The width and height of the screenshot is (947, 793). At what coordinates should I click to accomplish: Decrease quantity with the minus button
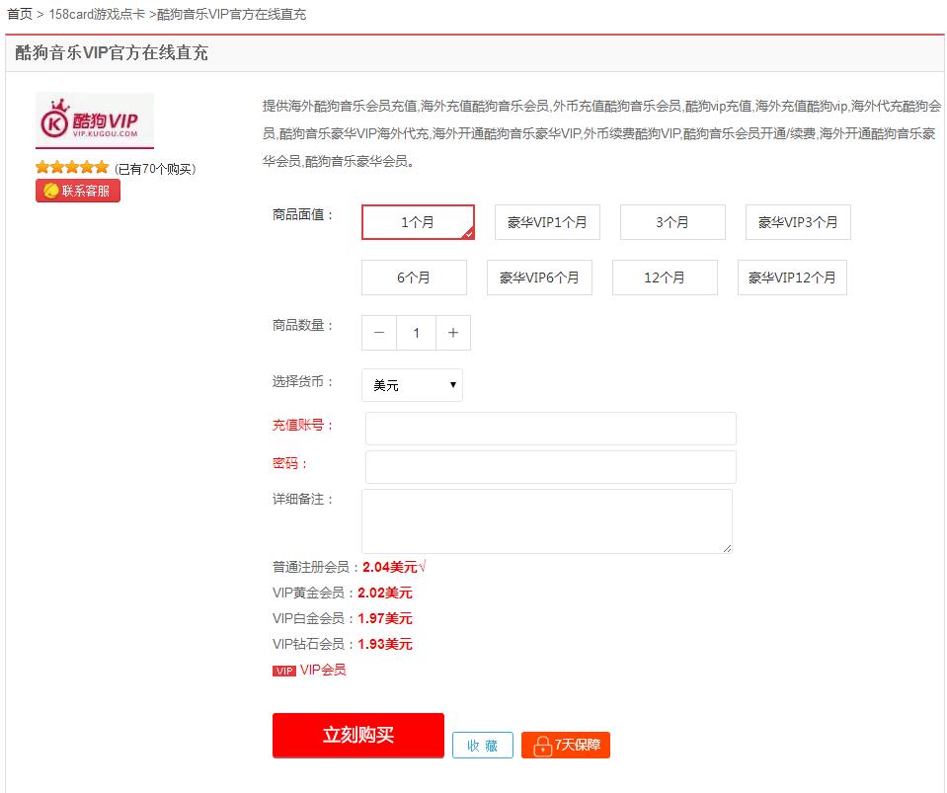pos(379,333)
